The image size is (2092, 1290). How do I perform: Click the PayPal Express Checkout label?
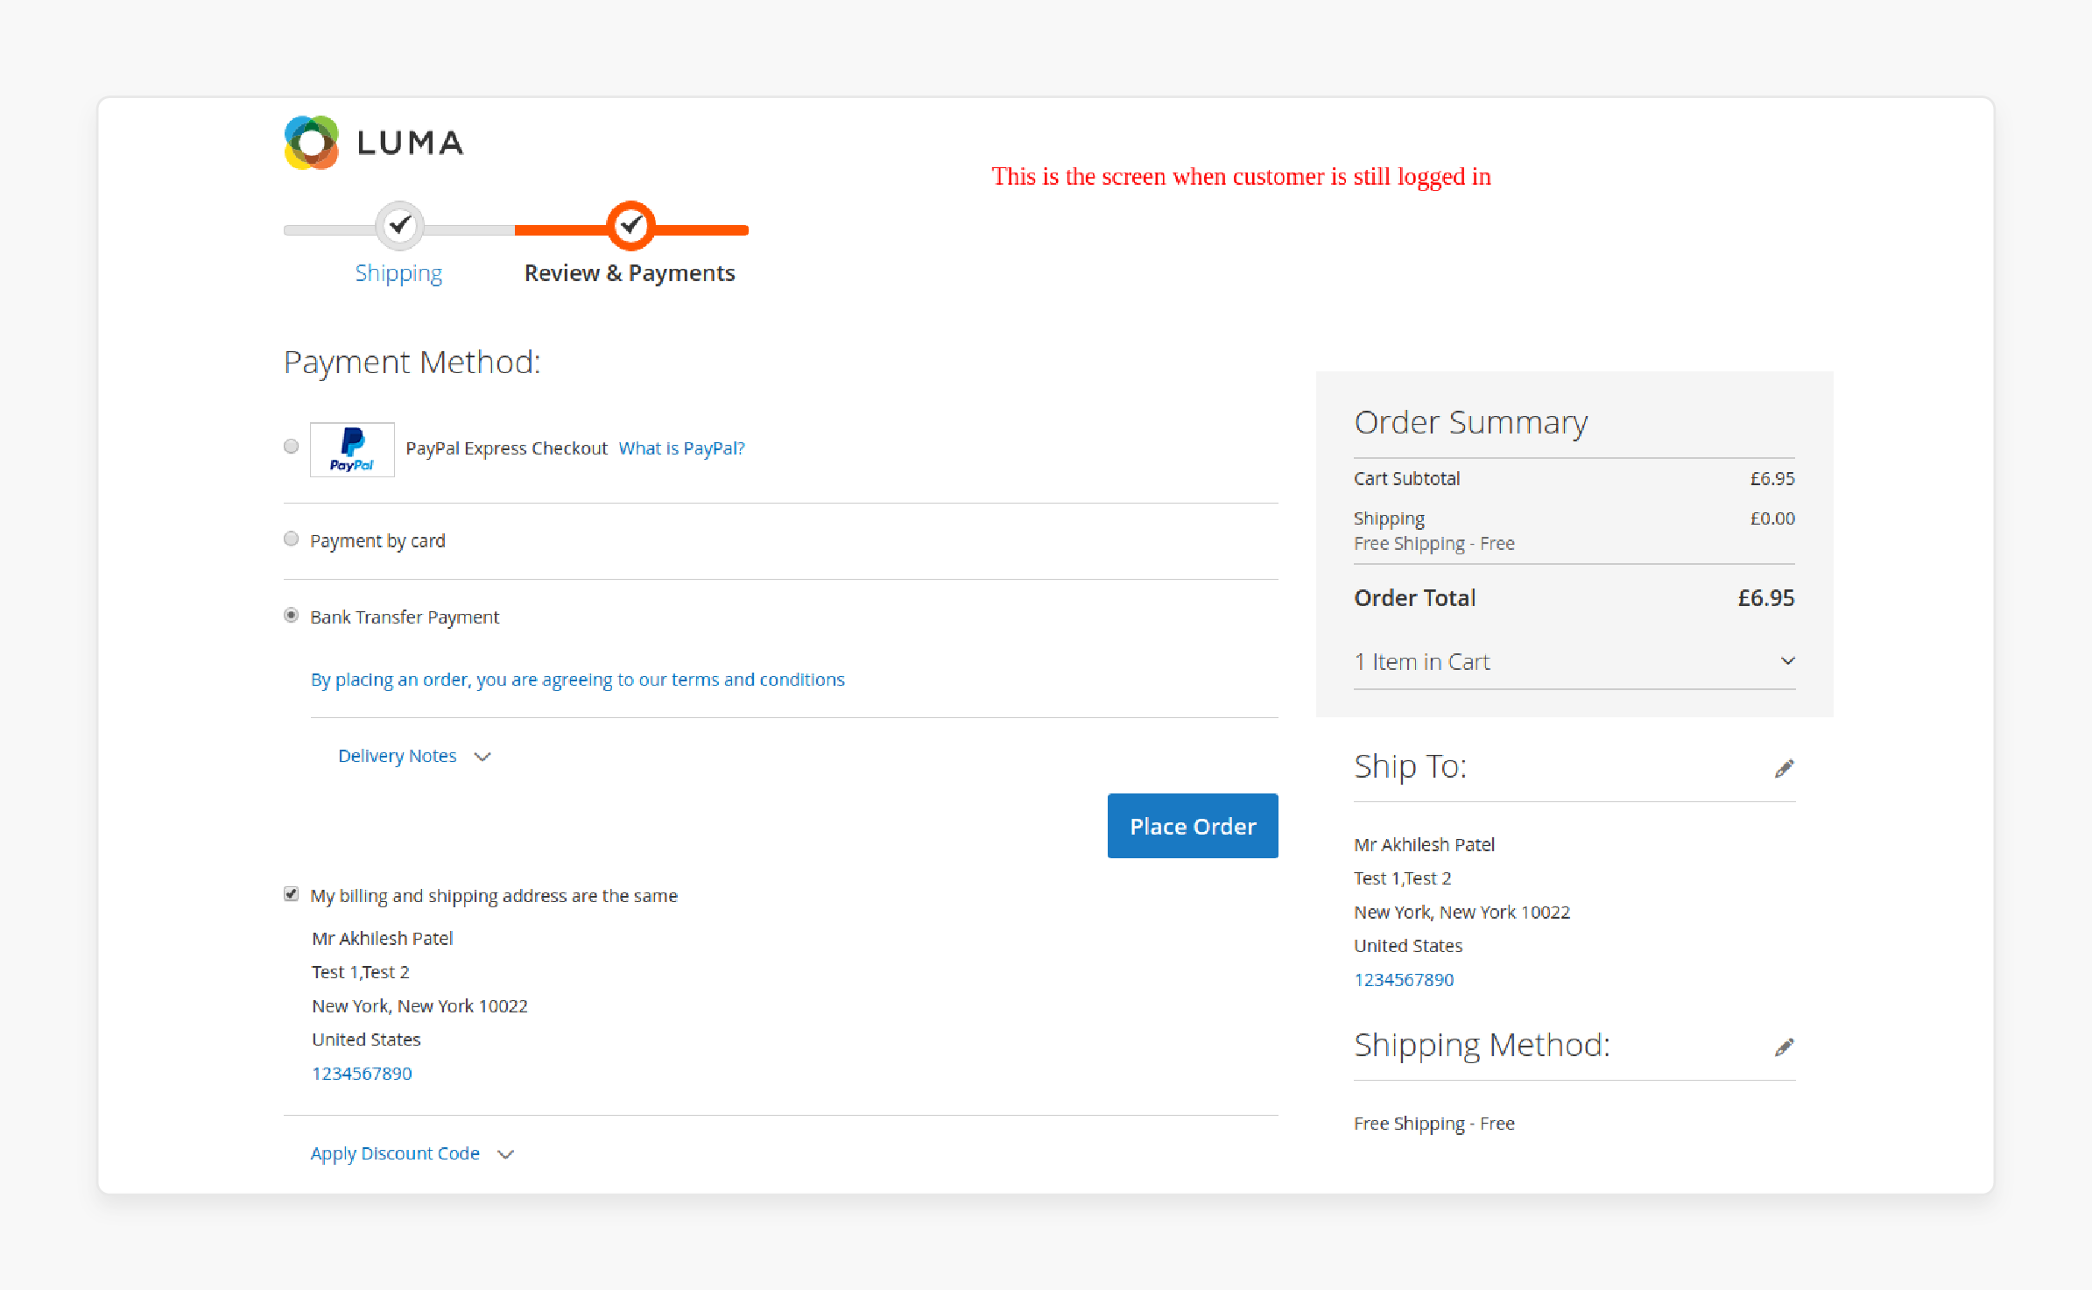[x=506, y=448]
